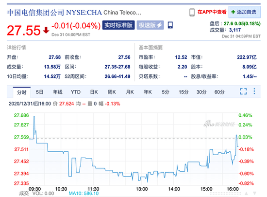Screen dimensions: 267x197
Task: Click the gray phone icon near 在APP中查看
Action: coord(192,12)
